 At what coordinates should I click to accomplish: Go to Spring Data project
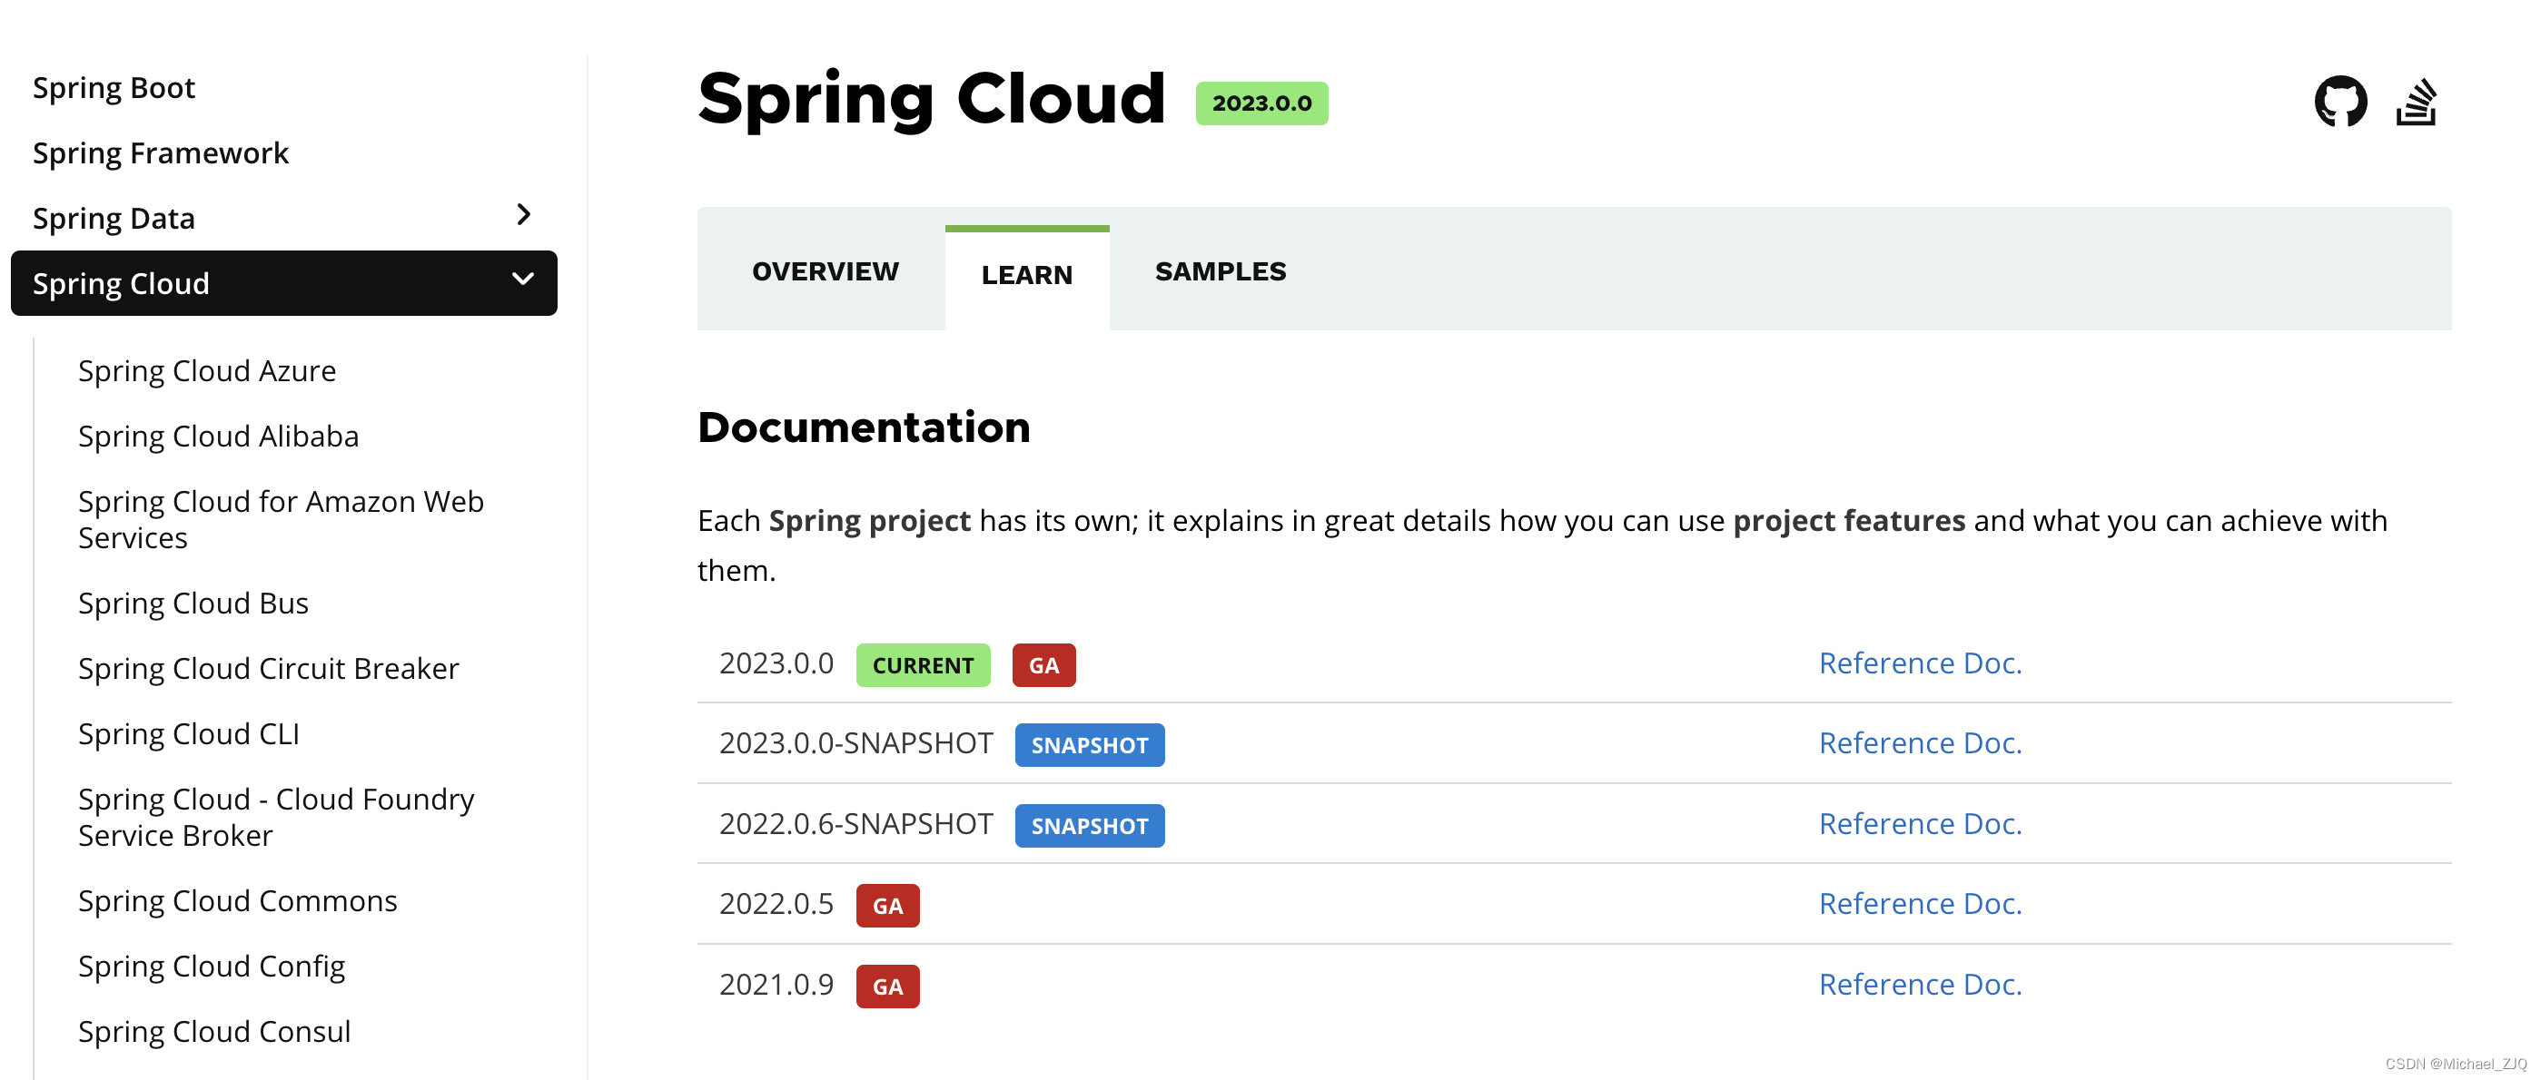(114, 218)
